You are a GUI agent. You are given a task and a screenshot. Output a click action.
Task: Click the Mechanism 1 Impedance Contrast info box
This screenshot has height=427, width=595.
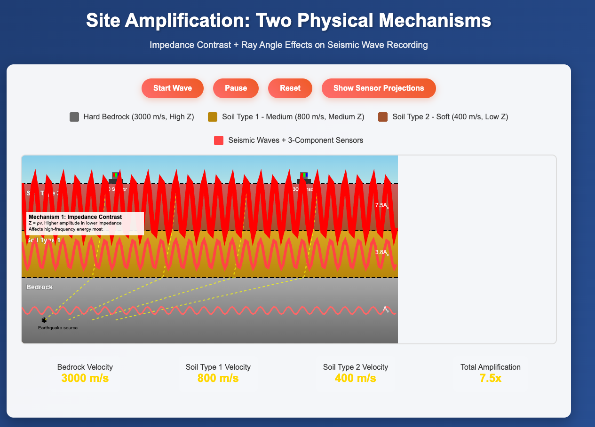(85, 223)
